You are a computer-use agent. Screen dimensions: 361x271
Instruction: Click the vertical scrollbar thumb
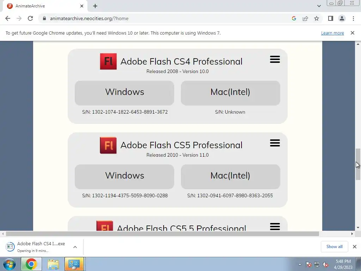click(358, 164)
